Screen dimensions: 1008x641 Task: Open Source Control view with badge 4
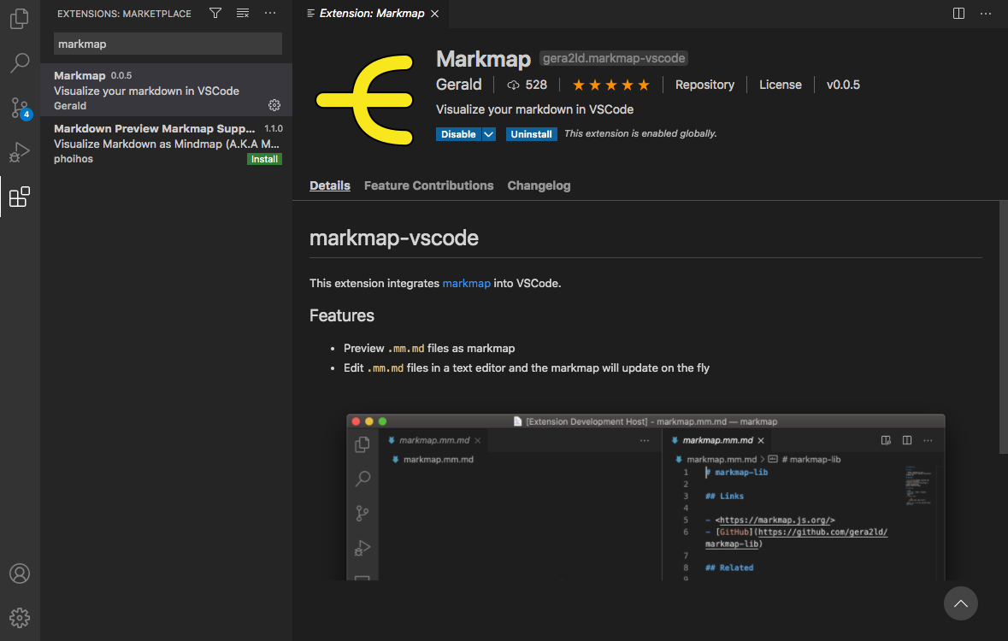pyautogui.click(x=20, y=108)
